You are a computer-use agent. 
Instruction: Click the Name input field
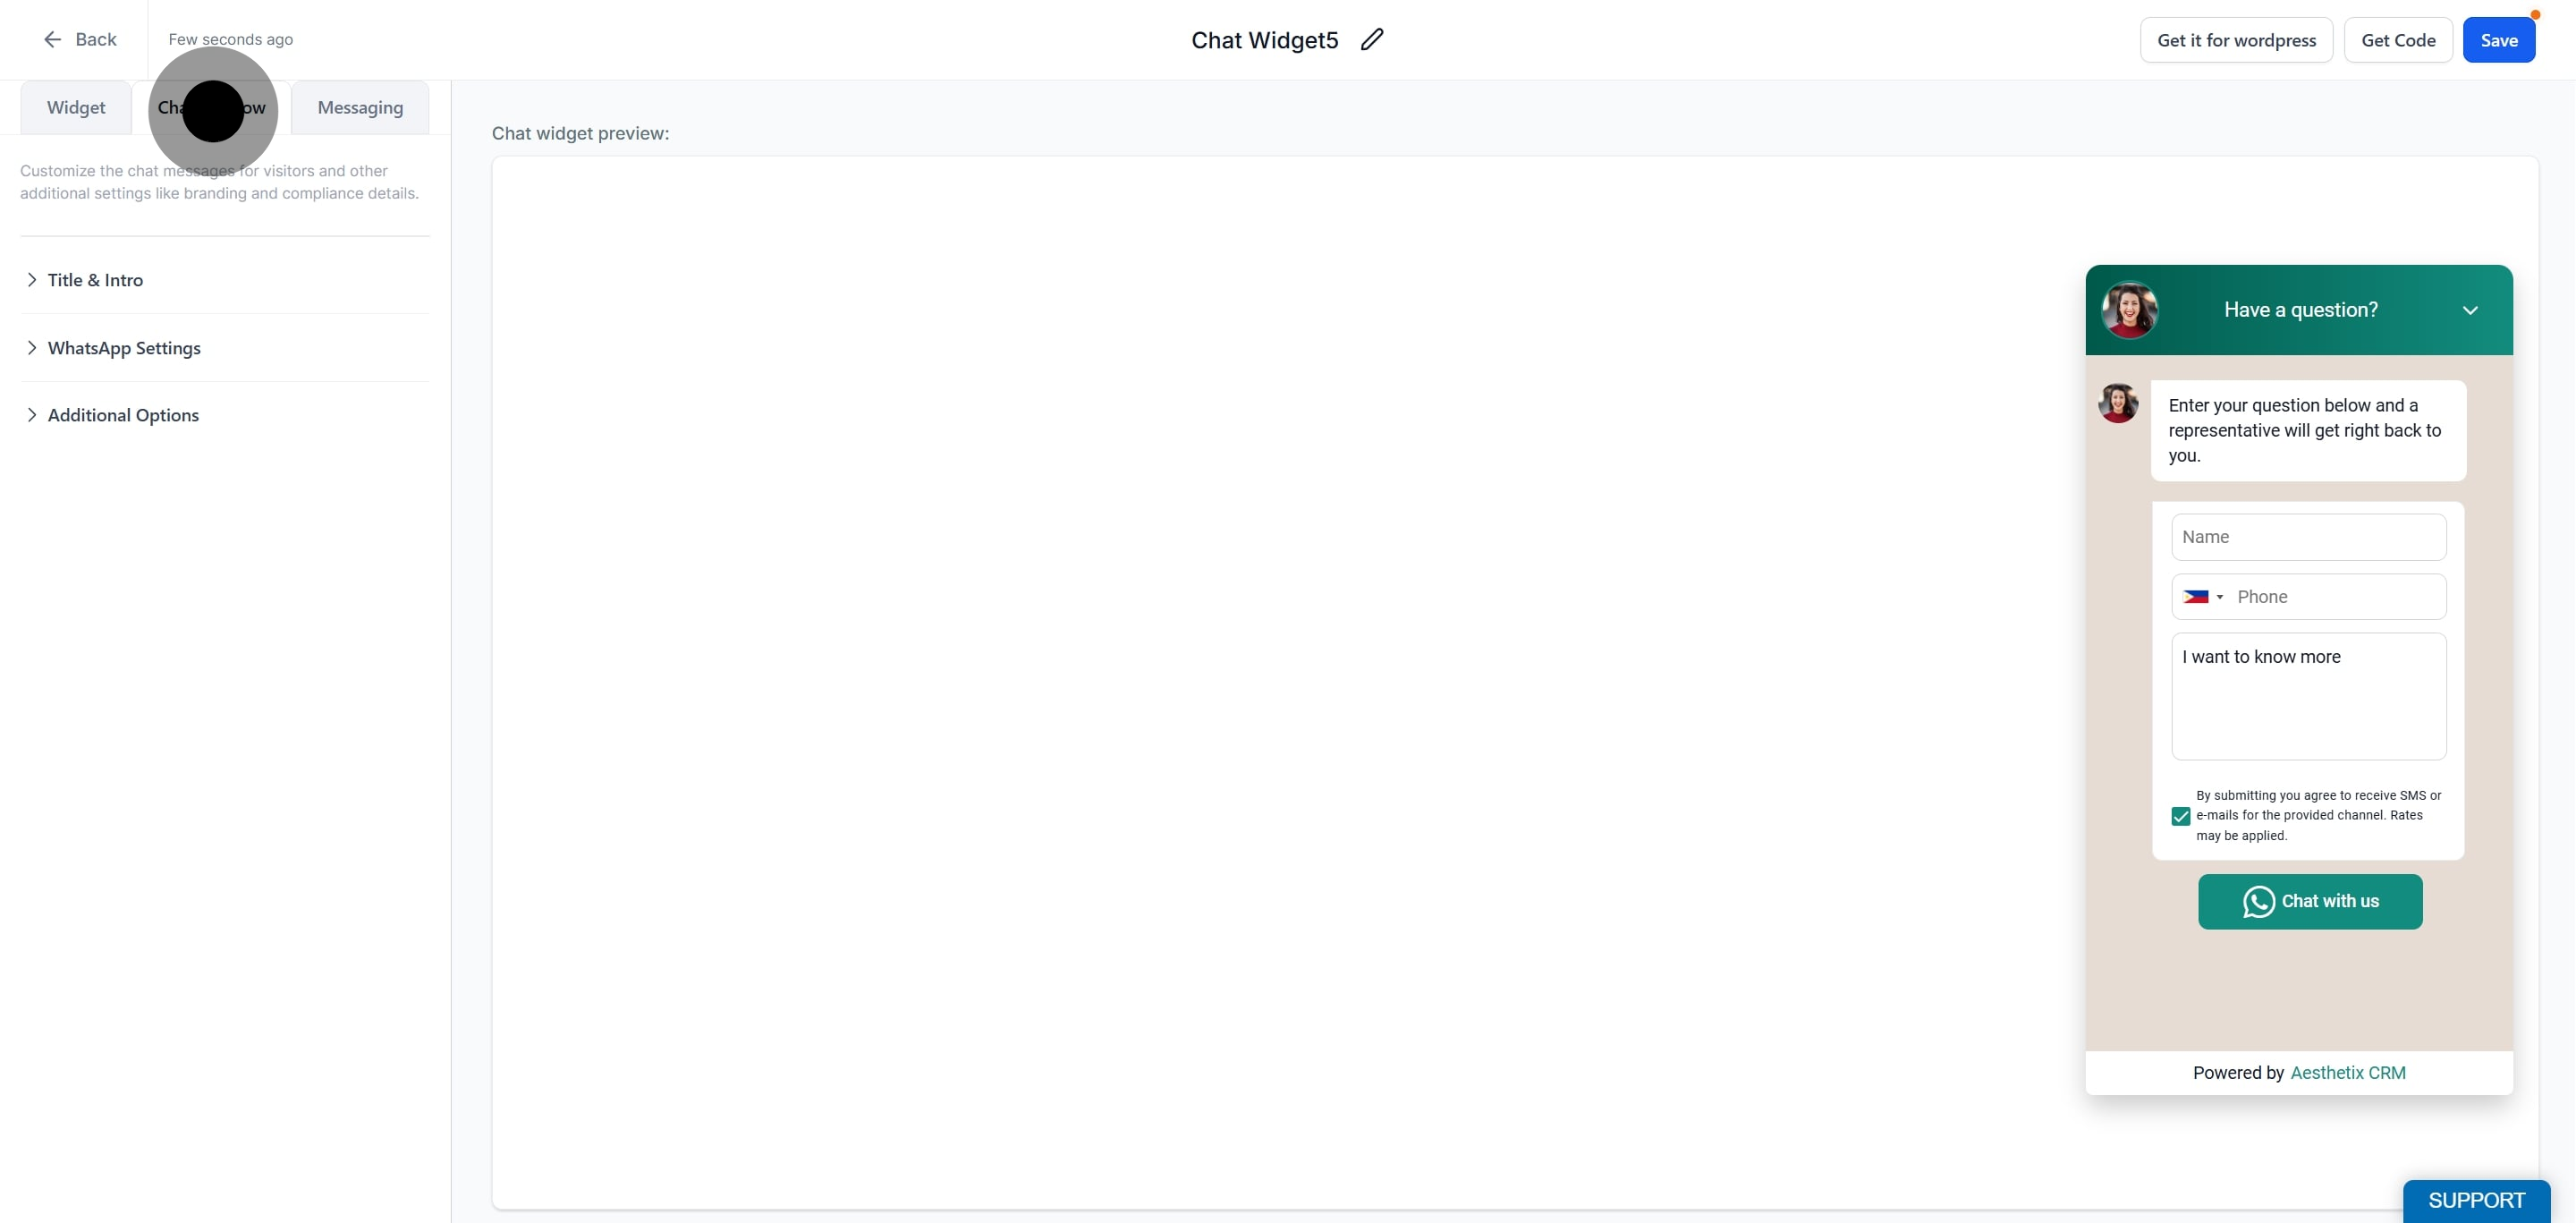pyautogui.click(x=2308, y=537)
